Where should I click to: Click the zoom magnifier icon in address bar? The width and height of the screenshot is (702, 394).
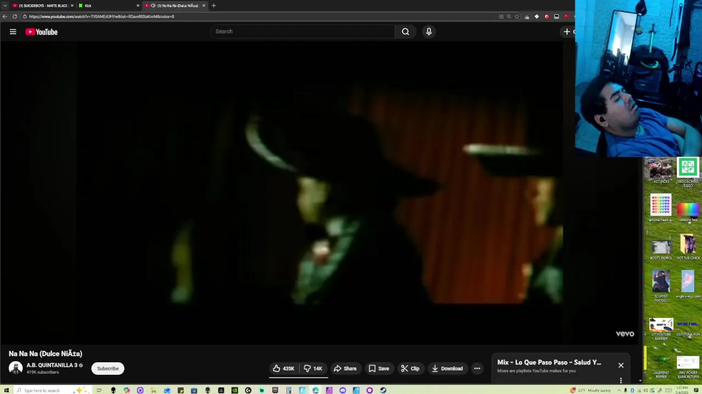click(509, 16)
